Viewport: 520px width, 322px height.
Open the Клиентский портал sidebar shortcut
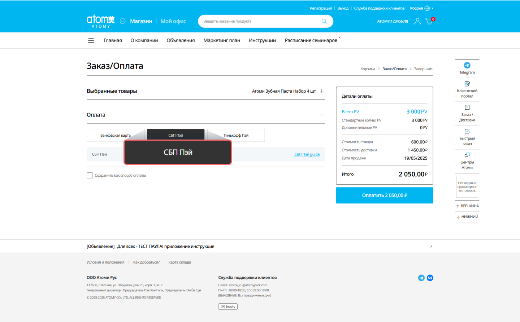[467, 90]
